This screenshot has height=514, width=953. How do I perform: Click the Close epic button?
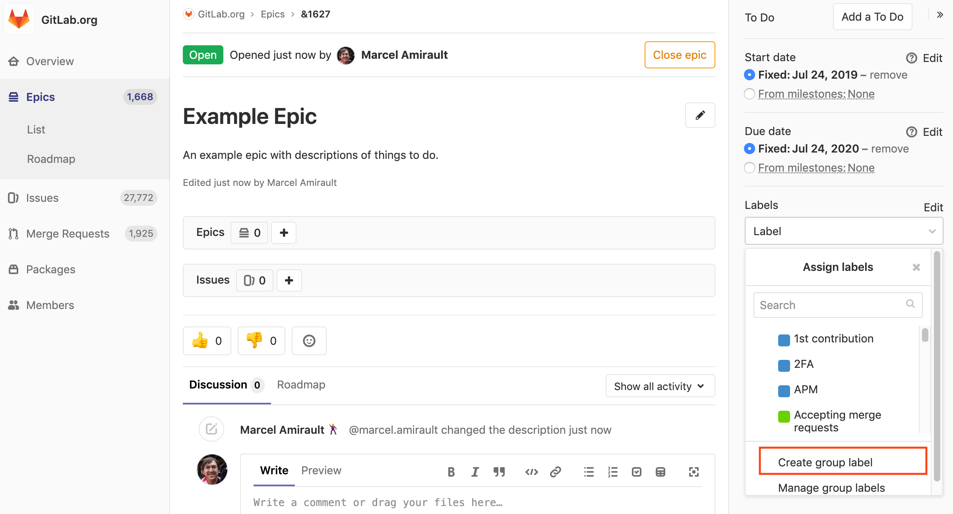(x=679, y=55)
